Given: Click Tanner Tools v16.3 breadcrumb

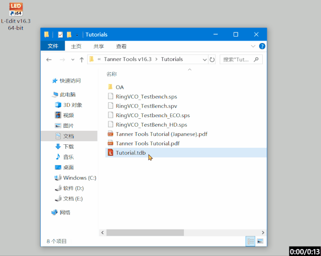Looking at the screenshot, I should (127, 59).
